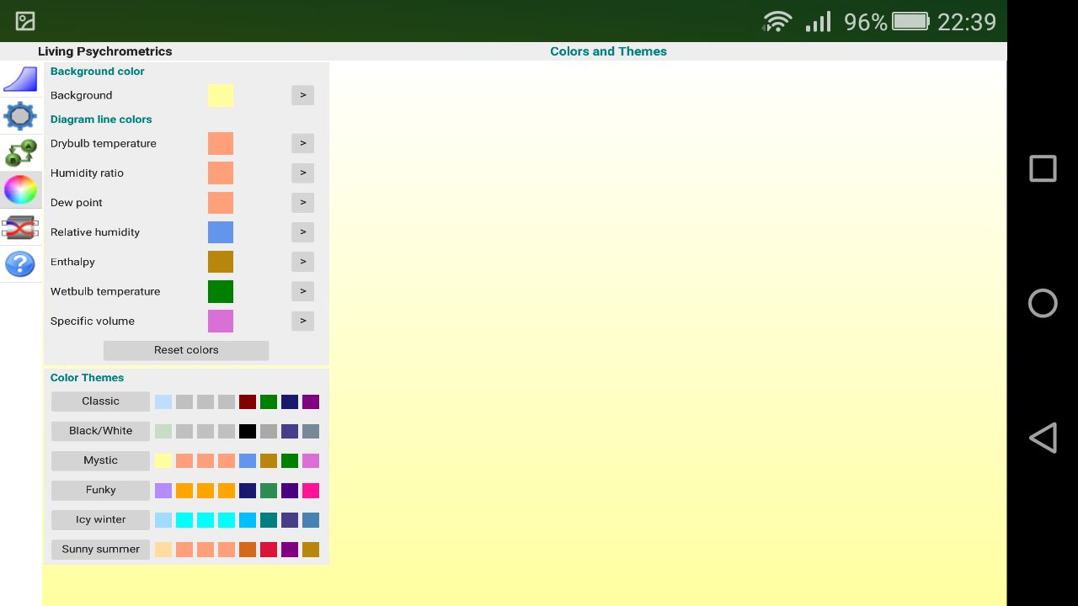This screenshot has width=1078, height=606.
Task: Tap the Android home circle icon
Action: click(x=1043, y=303)
